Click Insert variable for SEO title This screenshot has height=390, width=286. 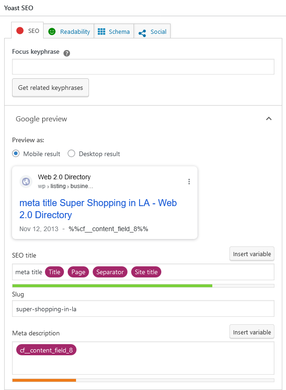tap(252, 254)
